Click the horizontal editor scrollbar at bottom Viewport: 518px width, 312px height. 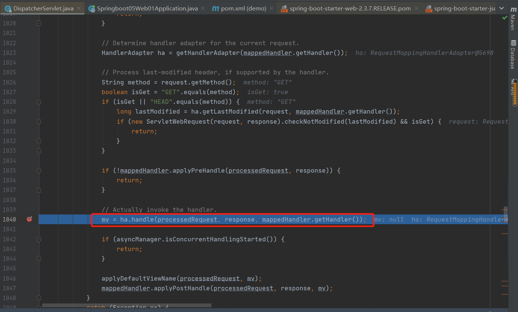pos(127,305)
